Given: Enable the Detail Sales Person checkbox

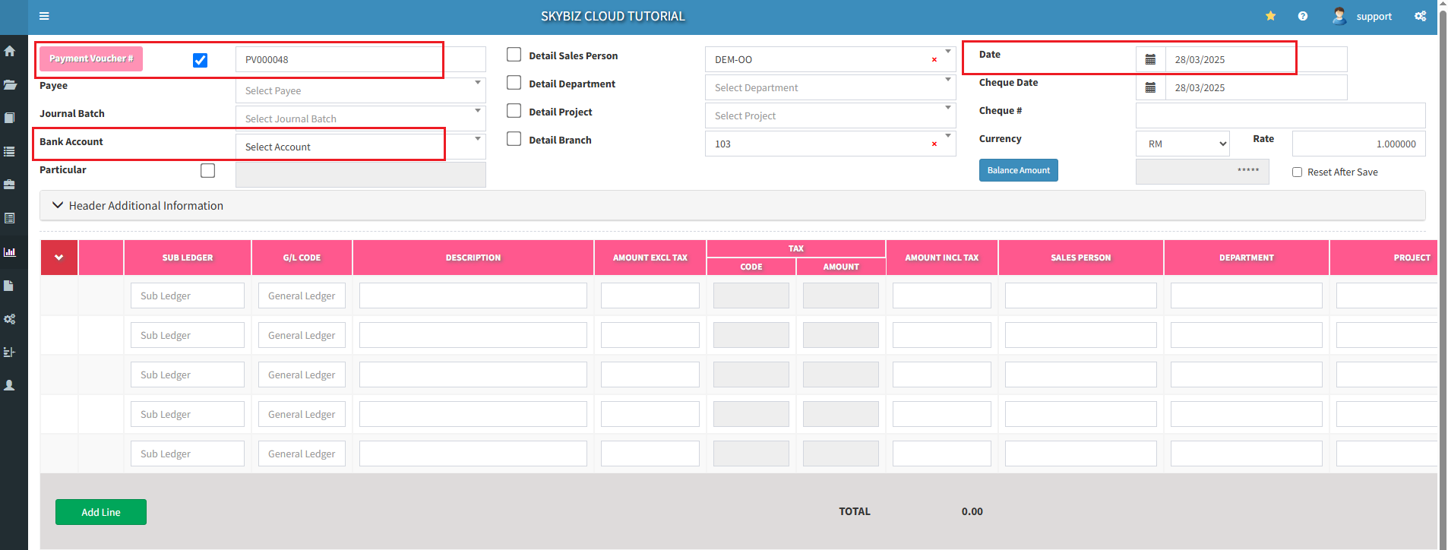Looking at the screenshot, I should (514, 55).
